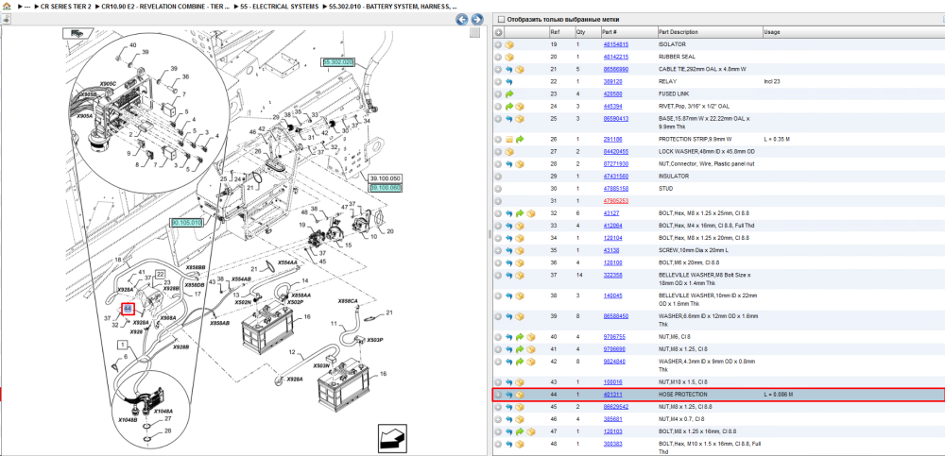Click the box icon in RUBBER SEAL row

click(x=509, y=57)
